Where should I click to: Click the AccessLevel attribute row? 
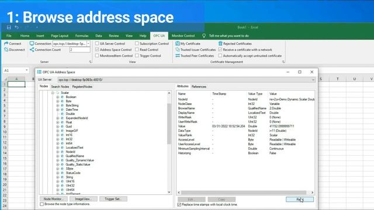(x=245, y=140)
